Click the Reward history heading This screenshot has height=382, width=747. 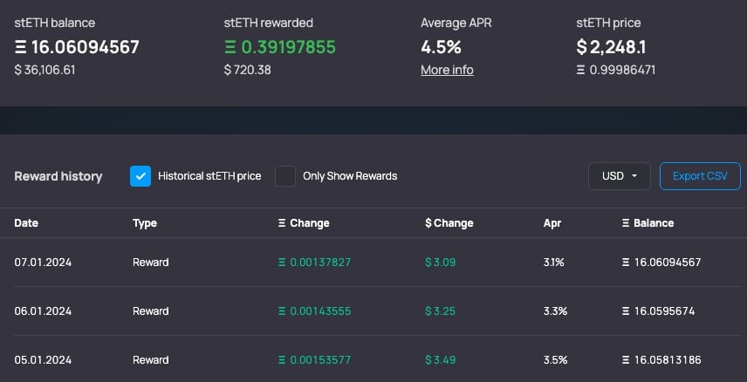point(58,176)
